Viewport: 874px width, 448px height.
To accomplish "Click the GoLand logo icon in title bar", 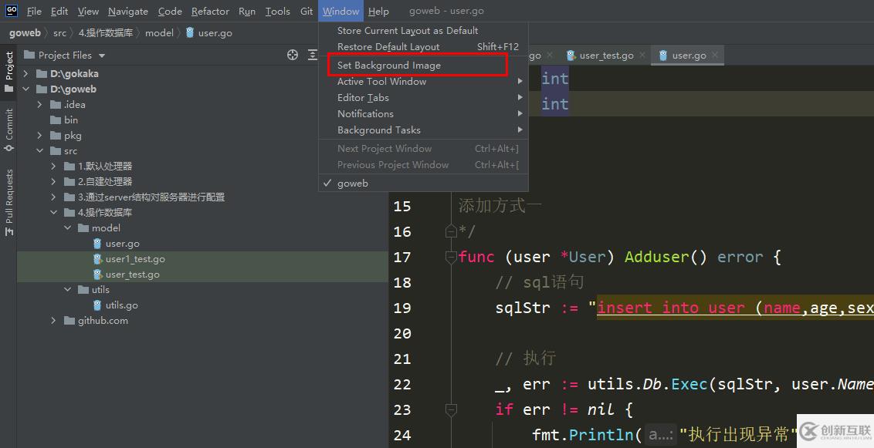I will click(12, 11).
